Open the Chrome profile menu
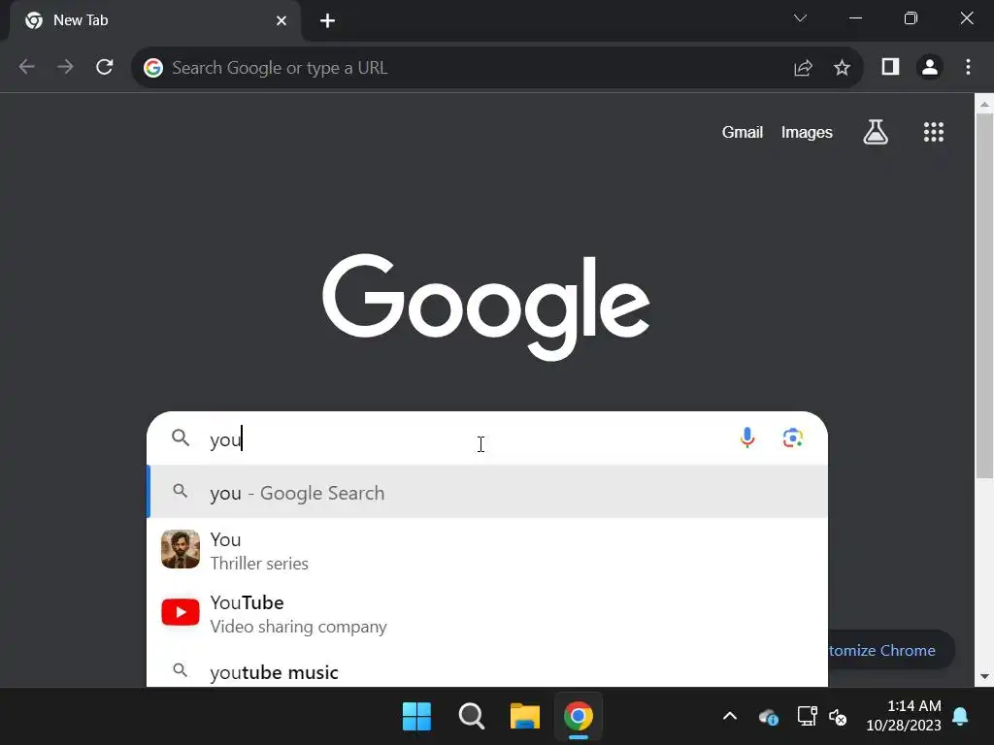The image size is (994, 745). pyautogui.click(x=930, y=67)
